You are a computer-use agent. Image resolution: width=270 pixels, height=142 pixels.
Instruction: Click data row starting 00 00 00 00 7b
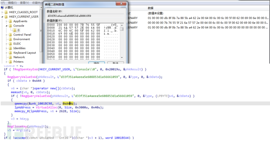tap(208, 23)
